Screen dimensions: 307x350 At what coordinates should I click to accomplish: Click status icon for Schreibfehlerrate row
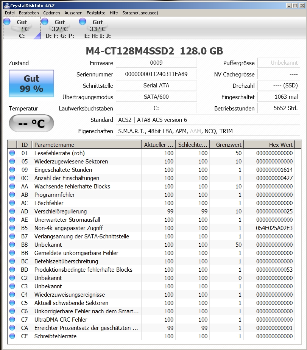coord(12,336)
